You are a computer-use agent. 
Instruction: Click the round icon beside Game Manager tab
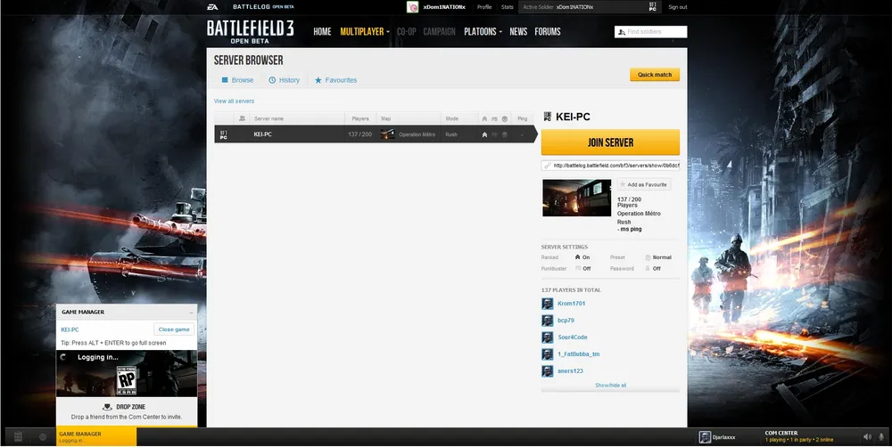43,437
